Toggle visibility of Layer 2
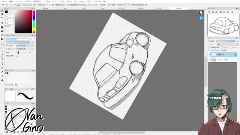The image size is (240, 135). (x=209, y=60)
